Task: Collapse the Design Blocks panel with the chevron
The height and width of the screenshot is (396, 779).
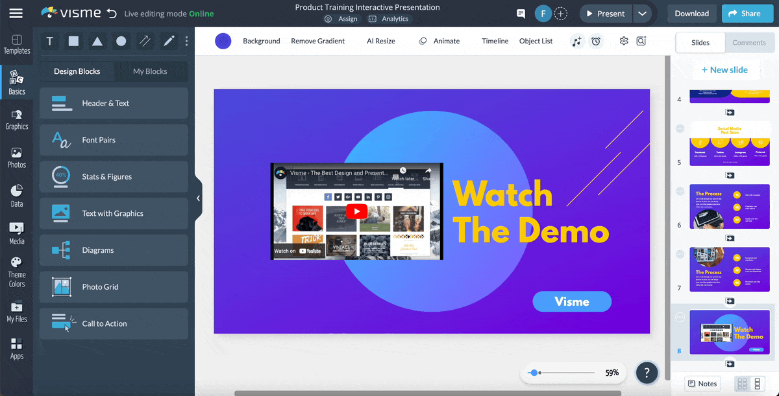Action: point(198,198)
